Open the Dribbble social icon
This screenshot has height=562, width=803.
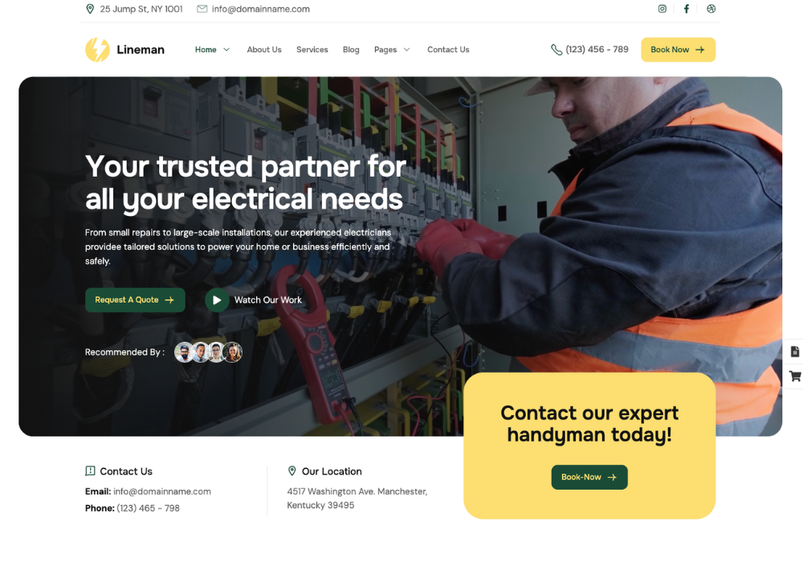point(711,9)
